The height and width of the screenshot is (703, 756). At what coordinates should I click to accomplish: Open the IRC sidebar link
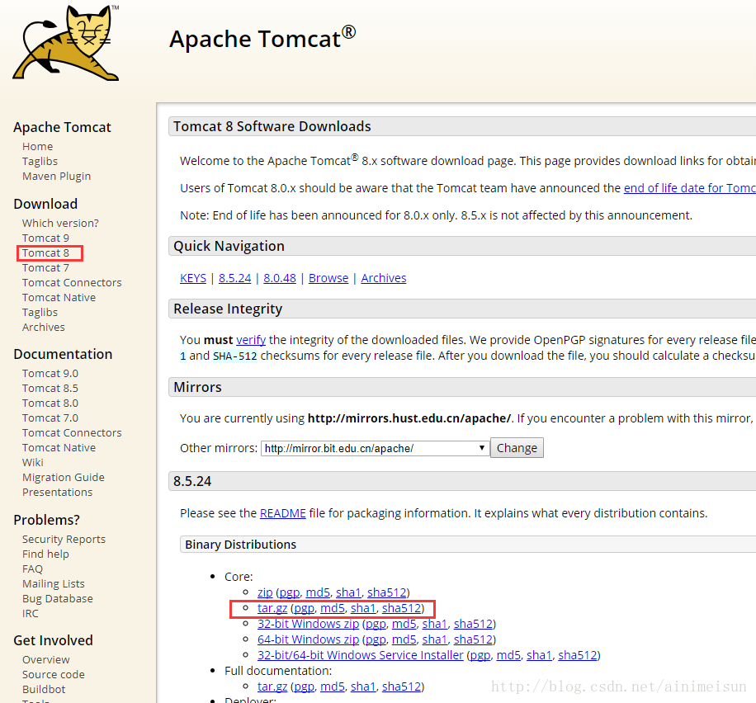point(30,613)
